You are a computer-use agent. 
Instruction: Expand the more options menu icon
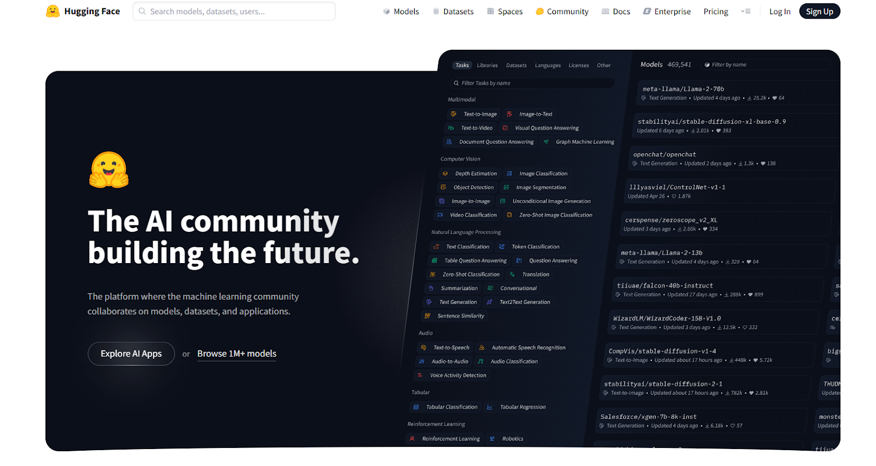click(746, 11)
